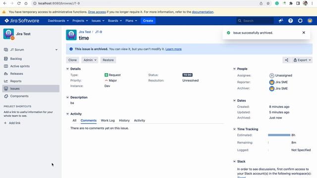This screenshot has height=178, width=317.
Task: Click the Jira Test project avatar in sidebar
Action: 8,34
